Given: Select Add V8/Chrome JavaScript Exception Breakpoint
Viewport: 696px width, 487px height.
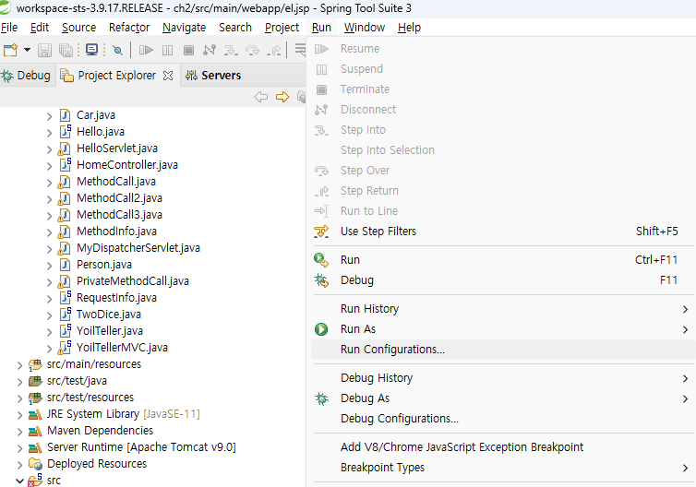Looking at the screenshot, I should [503, 447].
